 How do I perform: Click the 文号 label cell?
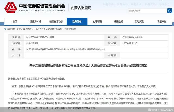[16, 55]
